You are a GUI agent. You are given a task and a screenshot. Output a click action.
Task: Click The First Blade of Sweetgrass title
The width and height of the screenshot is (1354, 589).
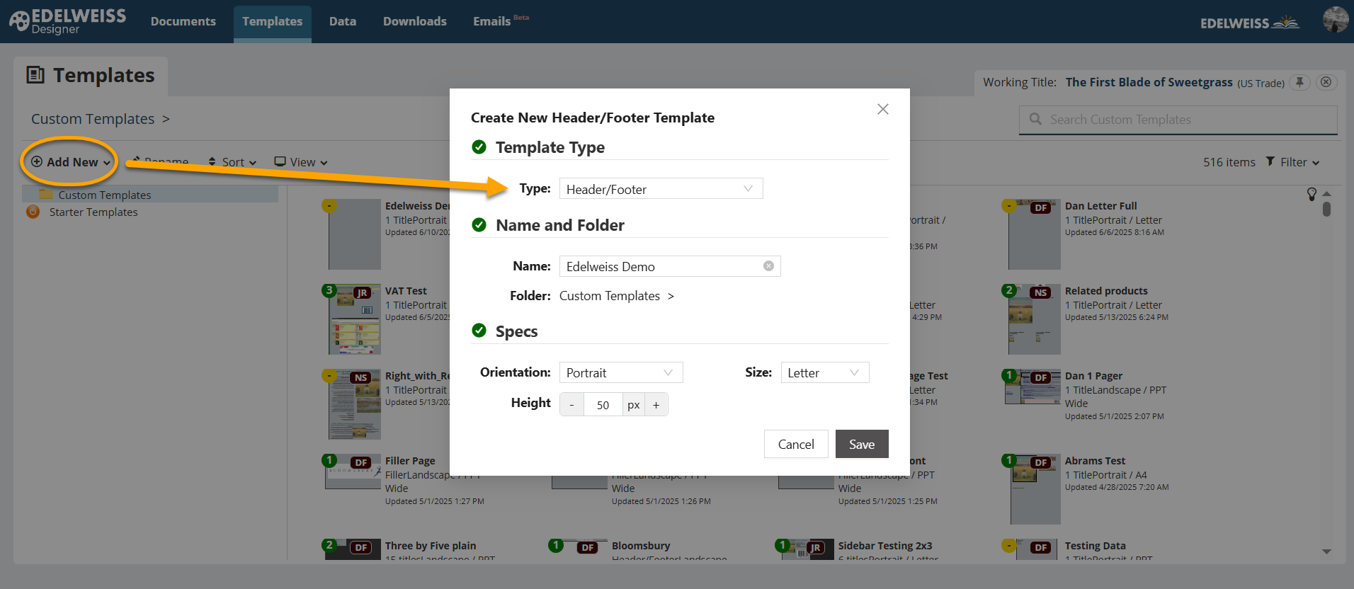pos(1149,82)
